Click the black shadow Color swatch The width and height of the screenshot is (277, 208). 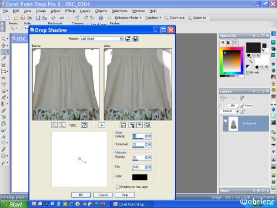[x=140, y=177]
